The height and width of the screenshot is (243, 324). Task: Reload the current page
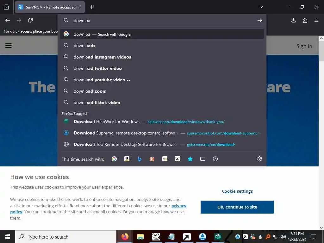pos(30,20)
